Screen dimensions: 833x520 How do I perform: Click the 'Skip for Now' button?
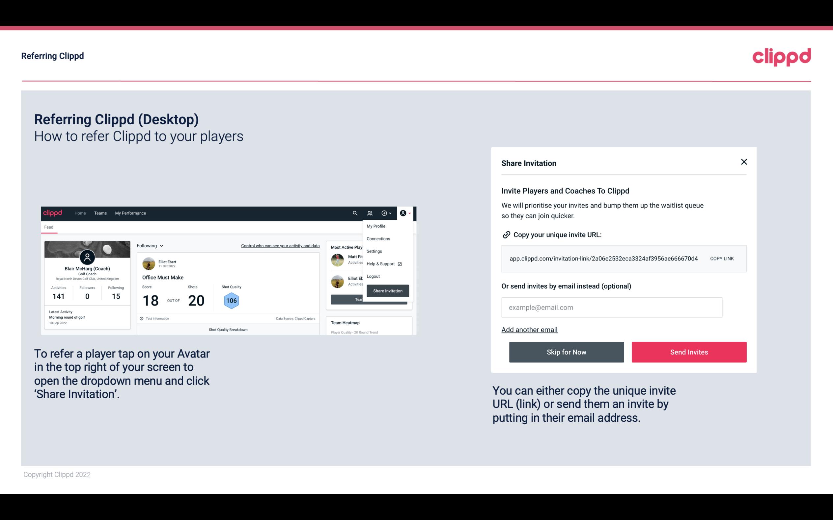(566, 352)
